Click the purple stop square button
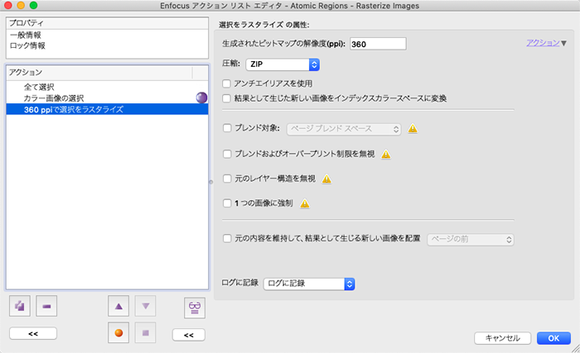The image size is (580, 353). coord(145,332)
